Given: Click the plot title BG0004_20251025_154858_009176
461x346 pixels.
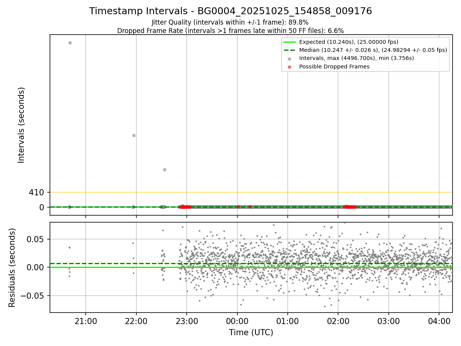Looking at the screenshot, I should tap(230, 11).
